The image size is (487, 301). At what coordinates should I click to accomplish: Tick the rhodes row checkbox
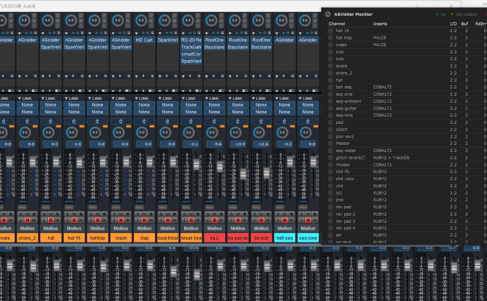click(x=330, y=165)
